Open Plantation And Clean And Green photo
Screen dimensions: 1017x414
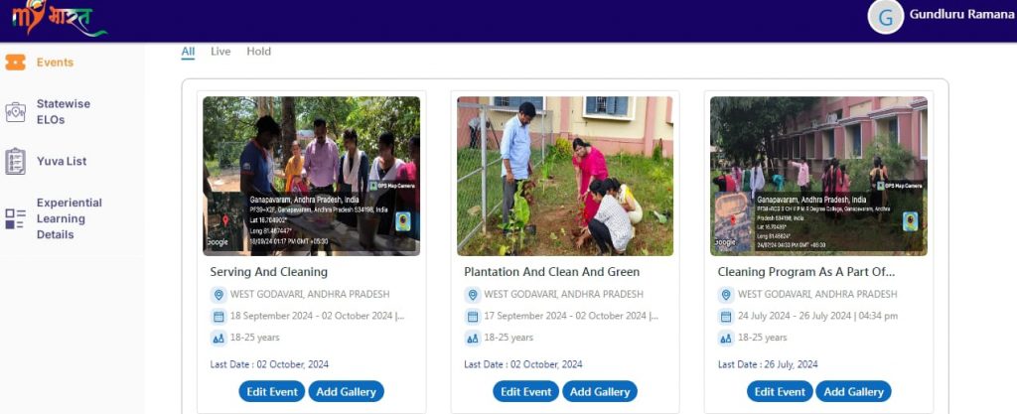point(565,176)
